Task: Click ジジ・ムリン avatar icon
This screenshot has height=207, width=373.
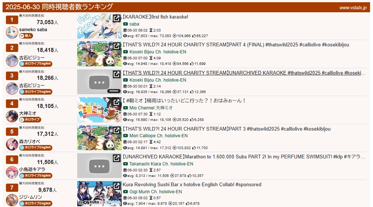Action: [x=12, y=200]
